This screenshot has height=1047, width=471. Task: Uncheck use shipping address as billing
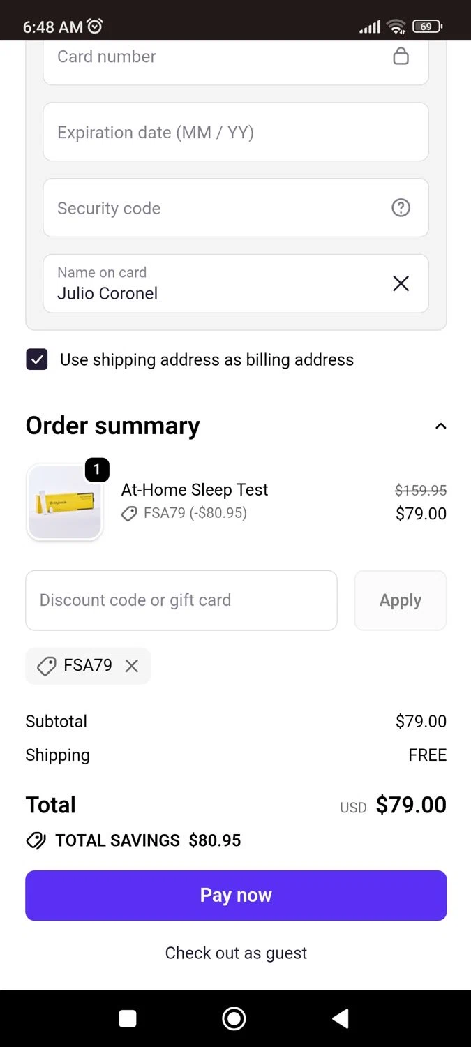click(37, 359)
